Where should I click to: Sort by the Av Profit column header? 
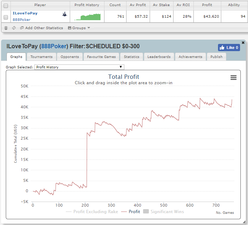pos(138,5)
